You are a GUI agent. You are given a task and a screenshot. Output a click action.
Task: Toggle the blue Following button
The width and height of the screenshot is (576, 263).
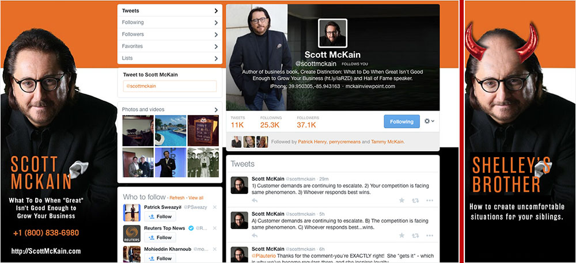point(402,121)
